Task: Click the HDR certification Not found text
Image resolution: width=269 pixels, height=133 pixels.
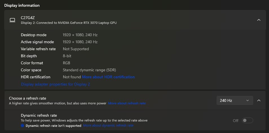Action: pyautogui.click(x=72, y=77)
